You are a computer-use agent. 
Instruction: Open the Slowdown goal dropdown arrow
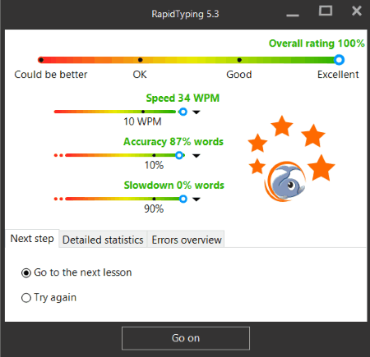(x=197, y=199)
